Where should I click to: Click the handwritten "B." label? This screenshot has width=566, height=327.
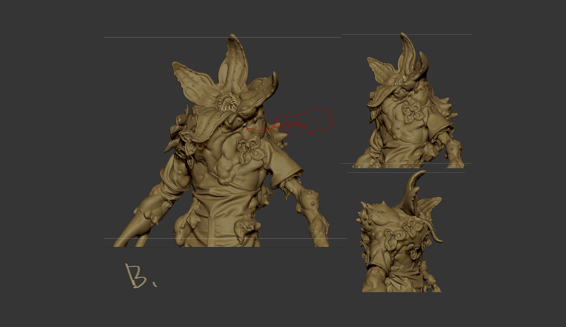tap(141, 276)
